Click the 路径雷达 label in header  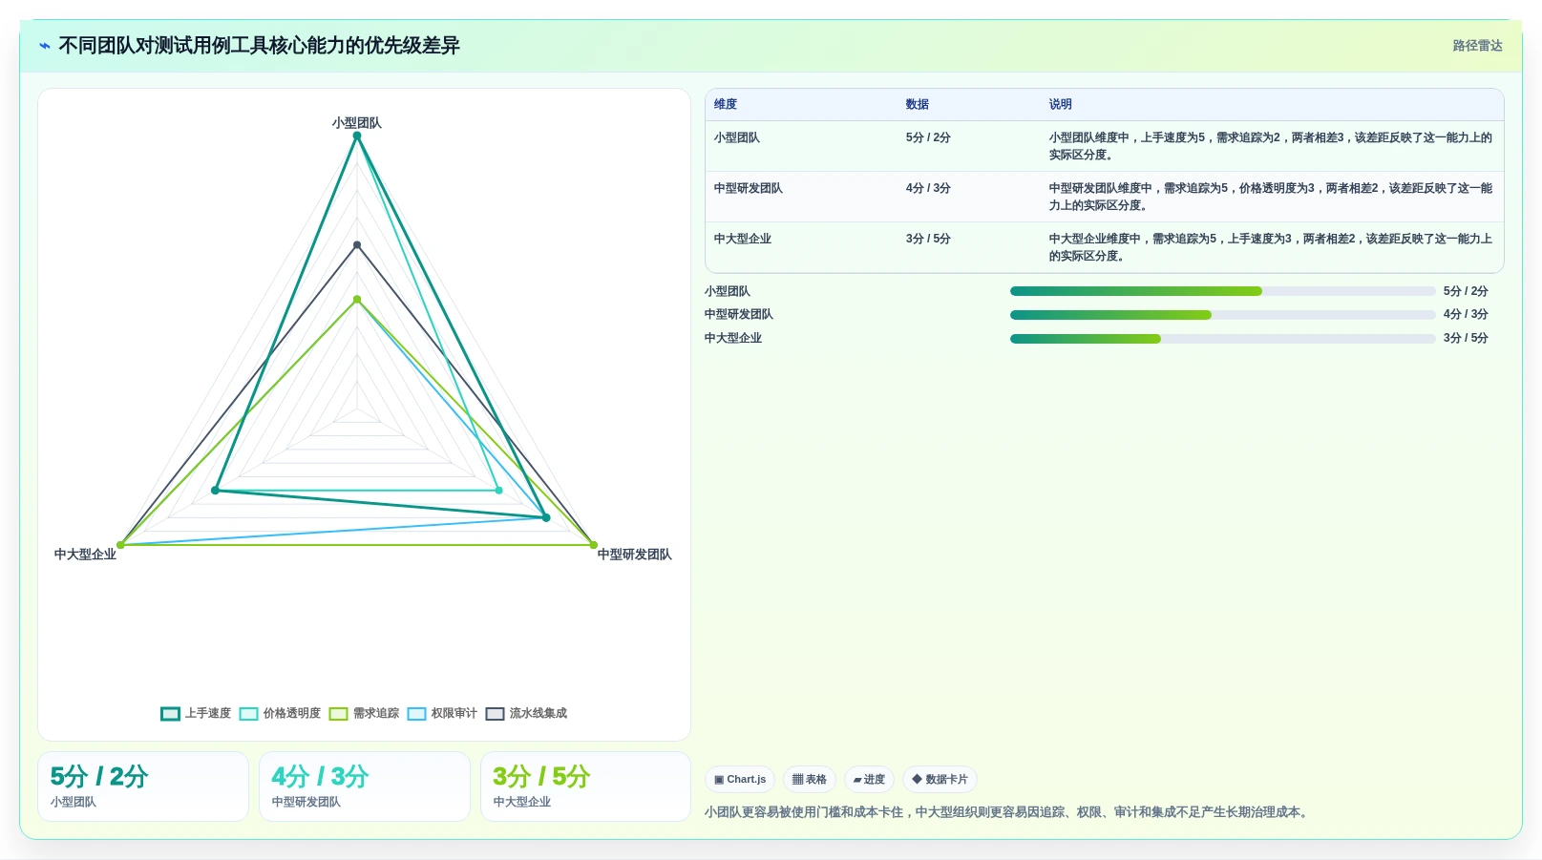(x=1477, y=46)
